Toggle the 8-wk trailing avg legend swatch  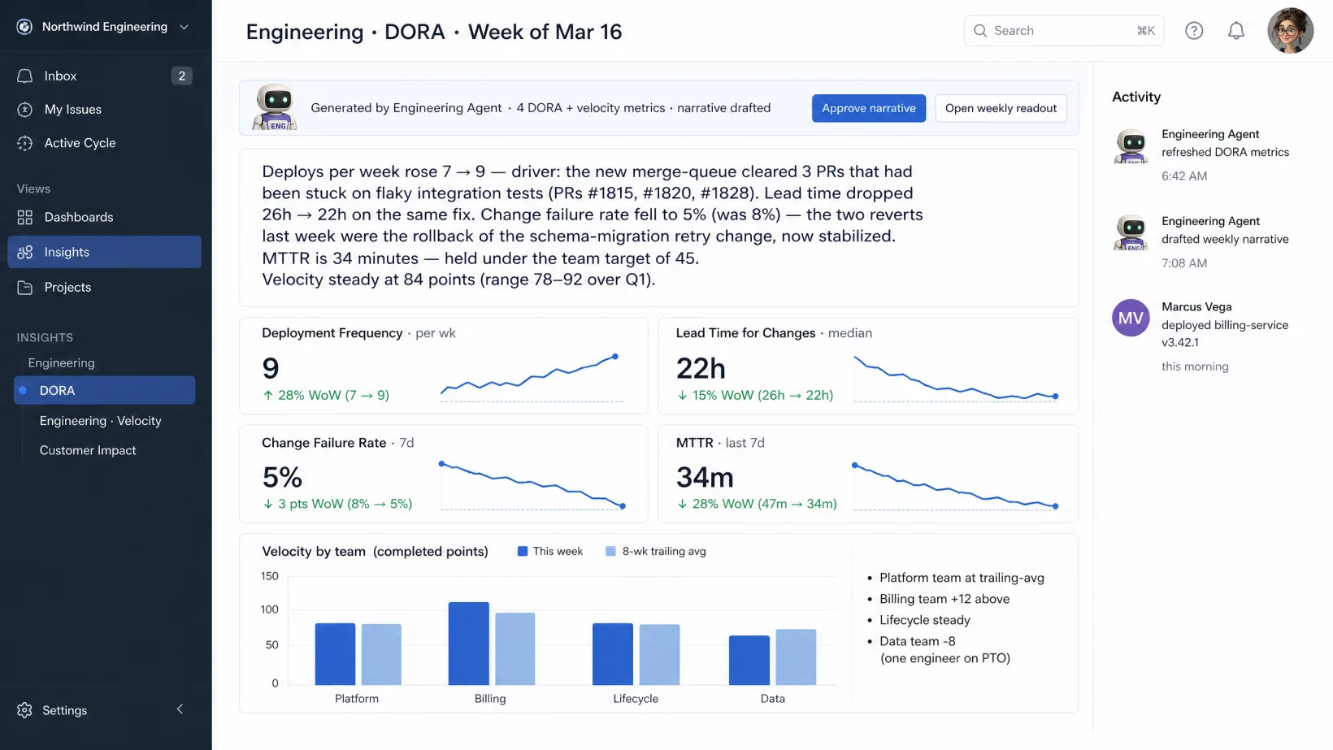coord(611,551)
